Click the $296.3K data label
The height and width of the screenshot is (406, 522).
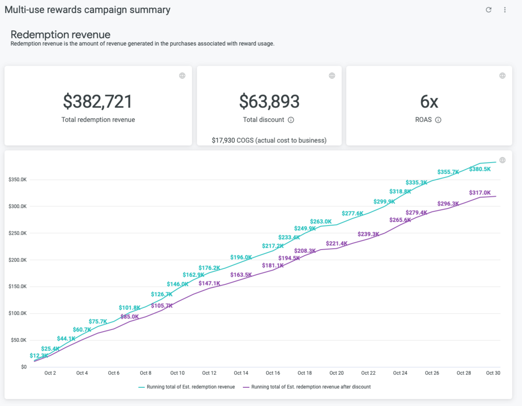coord(448,203)
